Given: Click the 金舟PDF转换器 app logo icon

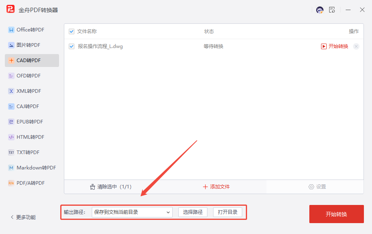Looking at the screenshot, I should coord(11,9).
